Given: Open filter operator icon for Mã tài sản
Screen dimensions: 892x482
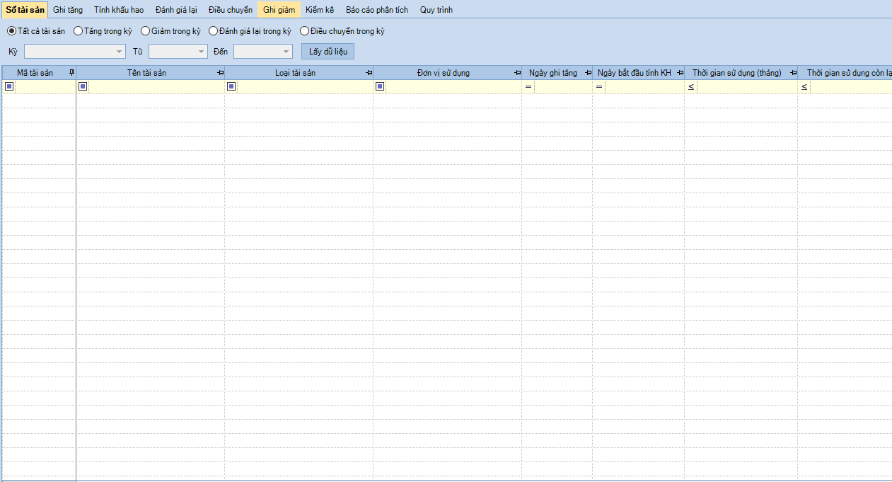Looking at the screenshot, I should pos(9,86).
